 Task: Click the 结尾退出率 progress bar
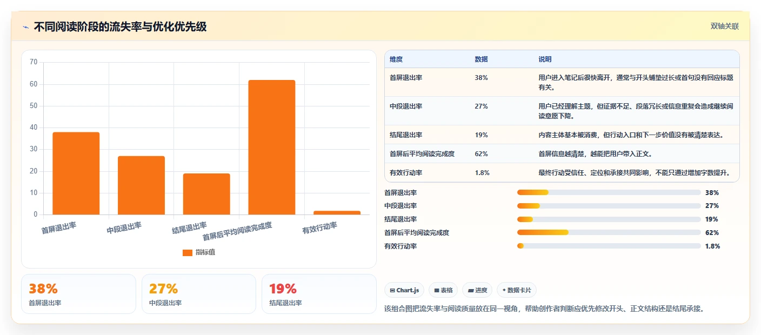click(609, 219)
